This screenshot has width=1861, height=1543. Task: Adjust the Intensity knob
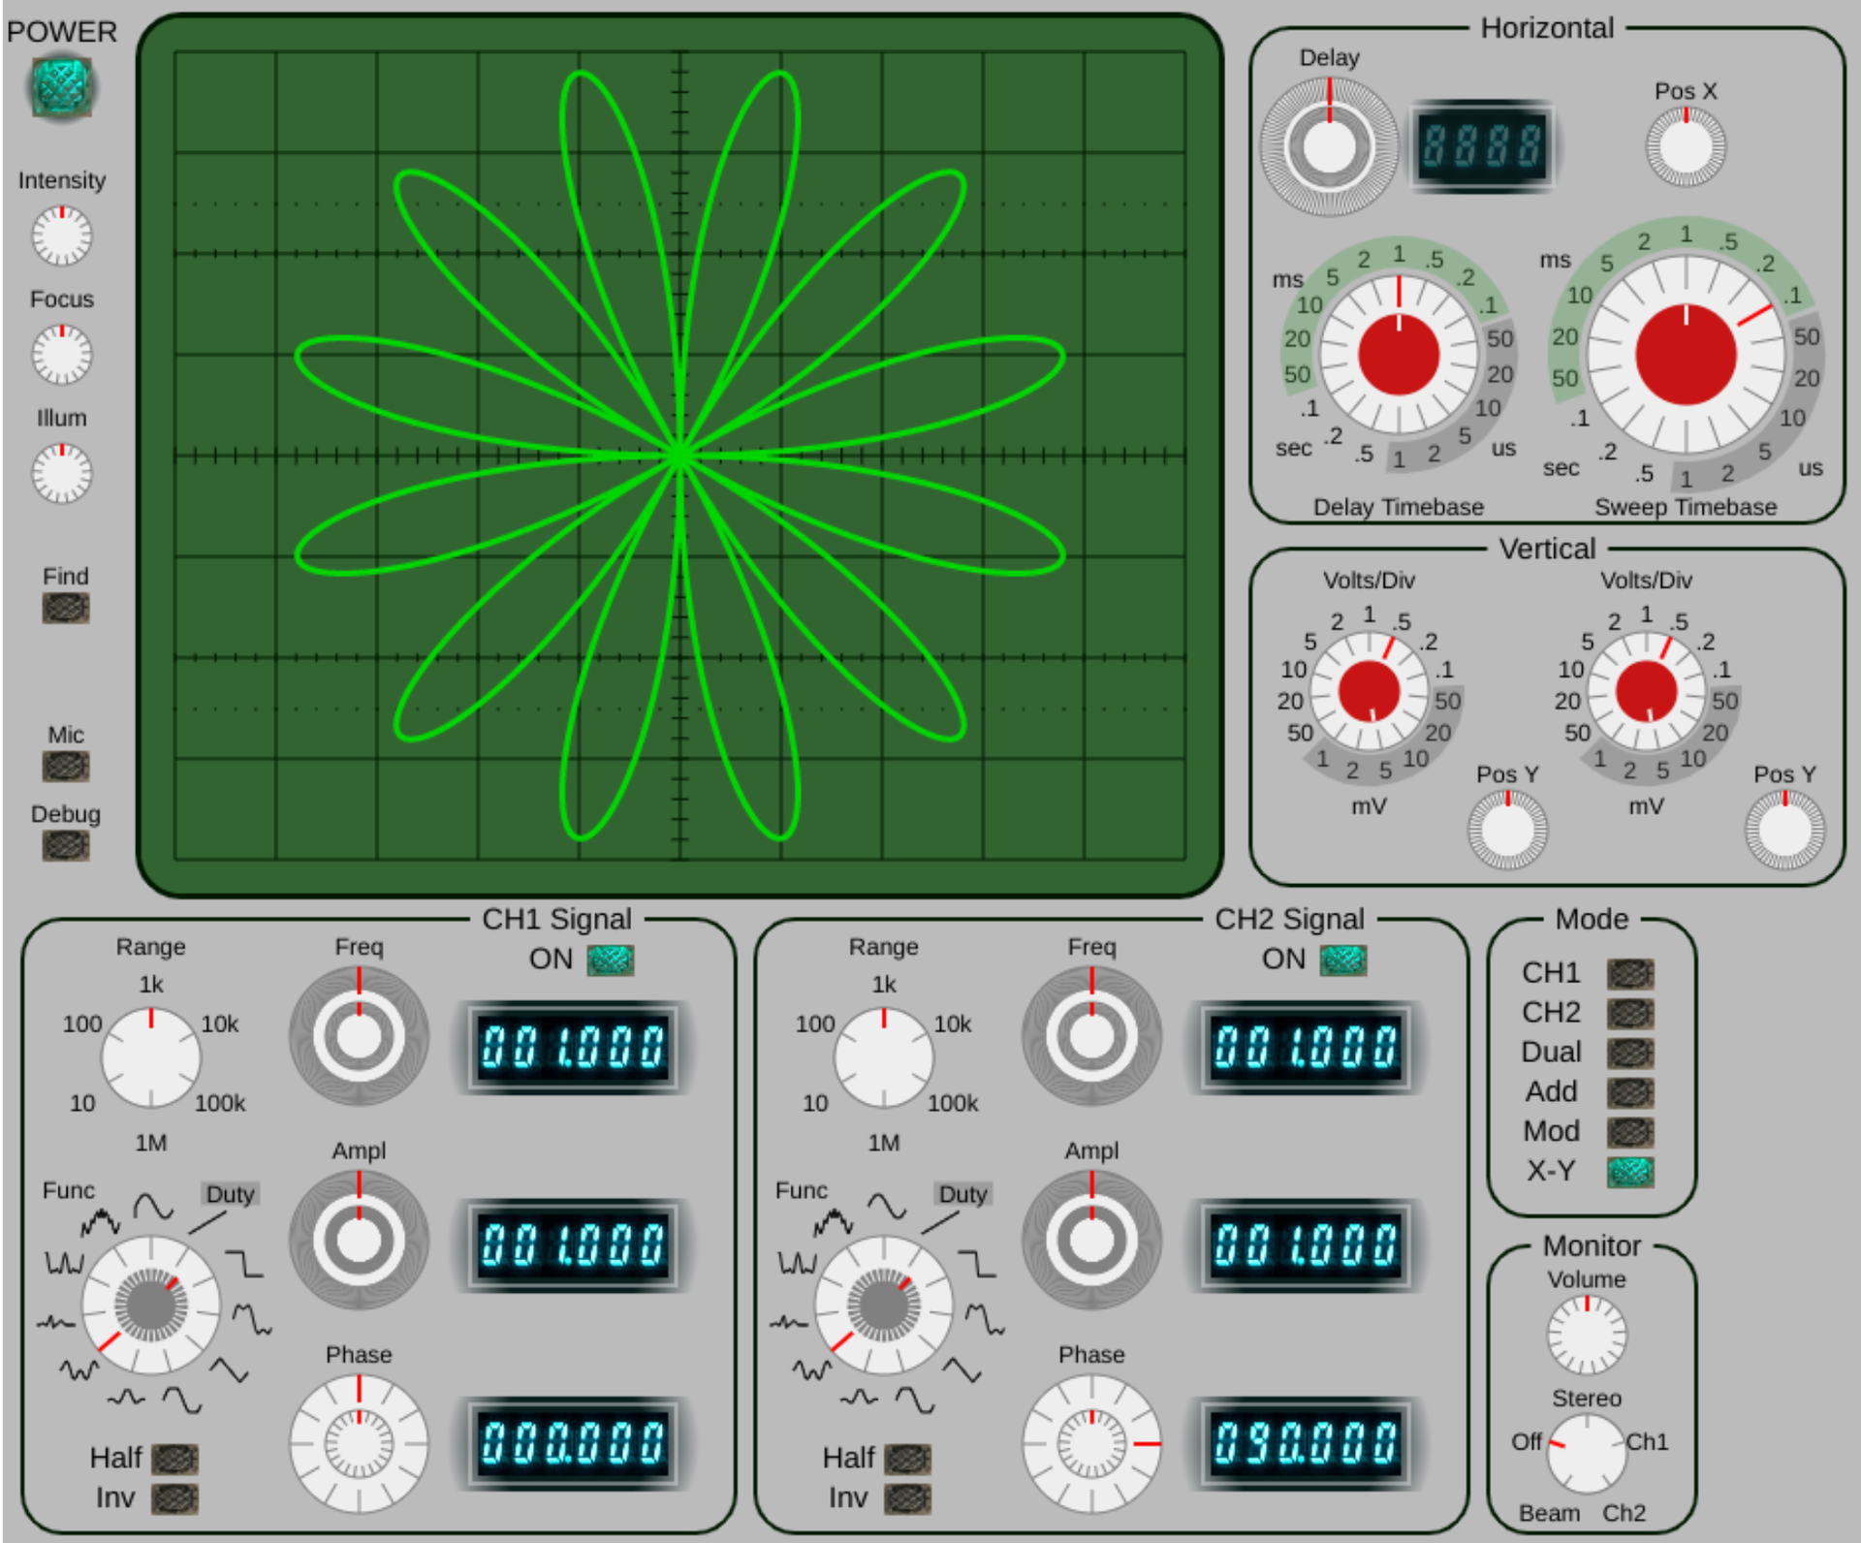point(62,236)
